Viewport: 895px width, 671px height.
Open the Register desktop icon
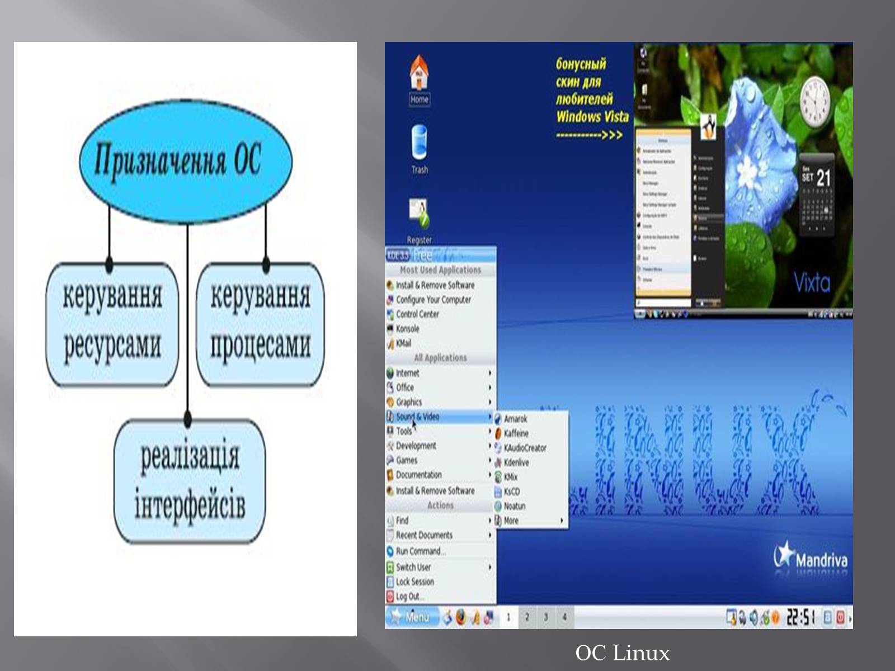(419, 215)
